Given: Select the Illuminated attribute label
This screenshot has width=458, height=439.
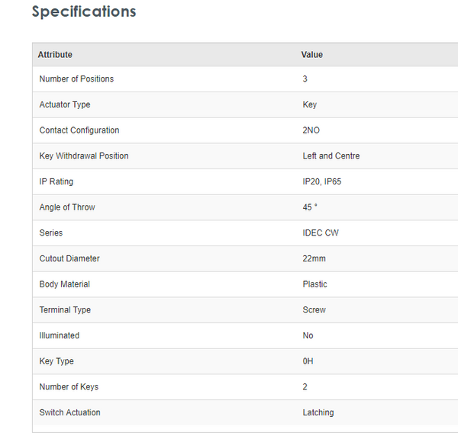Looking at the screenshot, I should [60, 335].
